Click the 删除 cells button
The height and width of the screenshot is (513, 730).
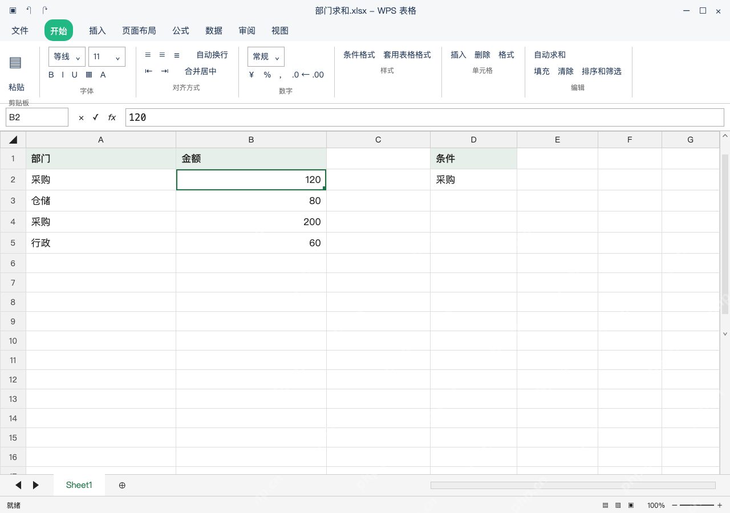pyautogui.click(x=482, y=55)
